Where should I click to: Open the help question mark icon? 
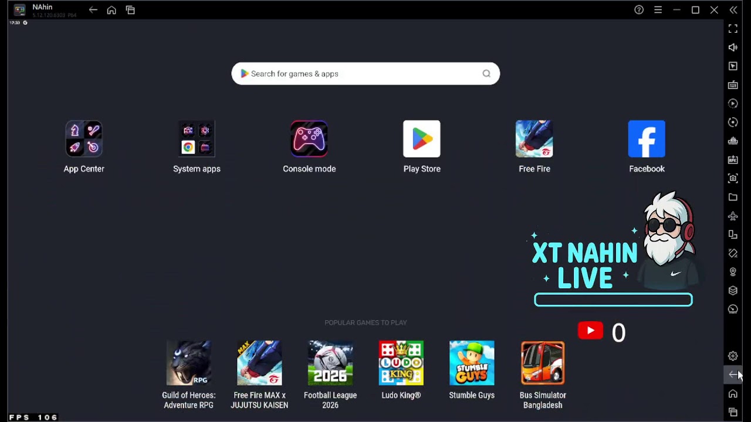coord(639,10)
